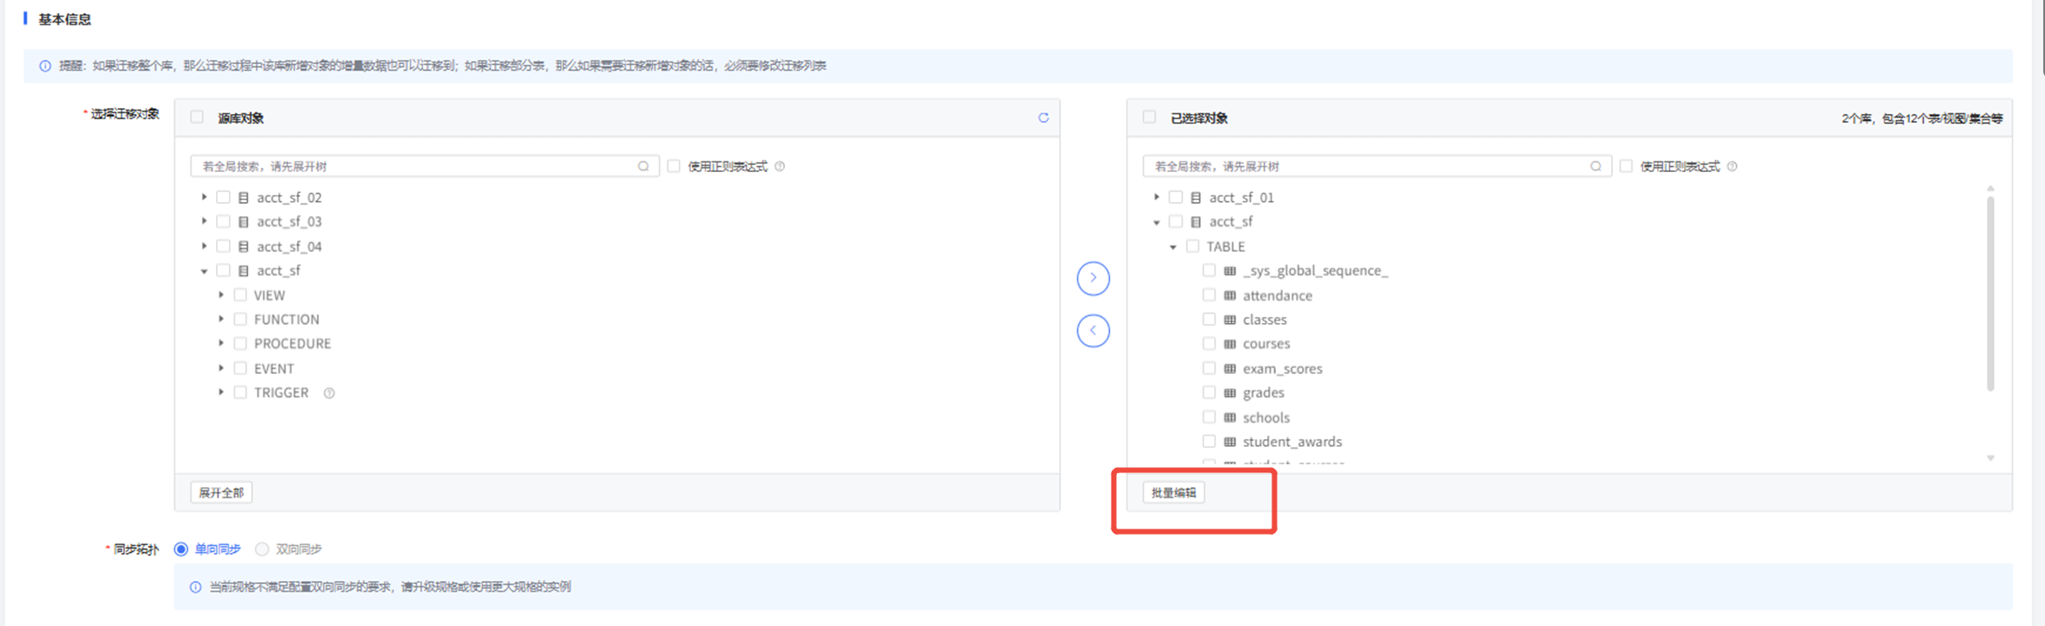Click search magnifier in source objects search box

(644, 166)
